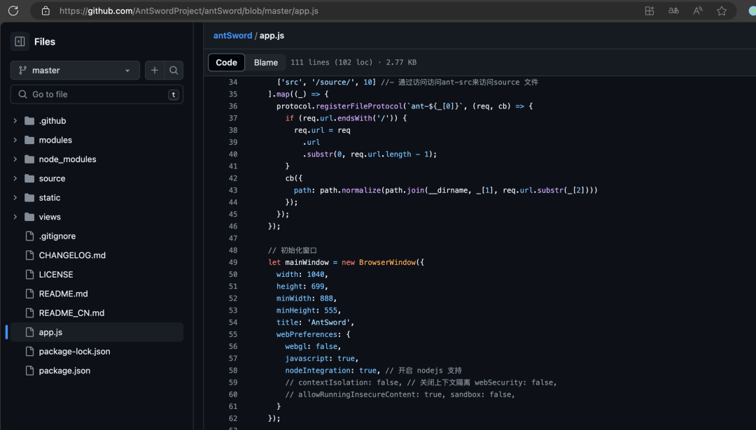Expand the views folder chevron

click(x=15, y=217)
